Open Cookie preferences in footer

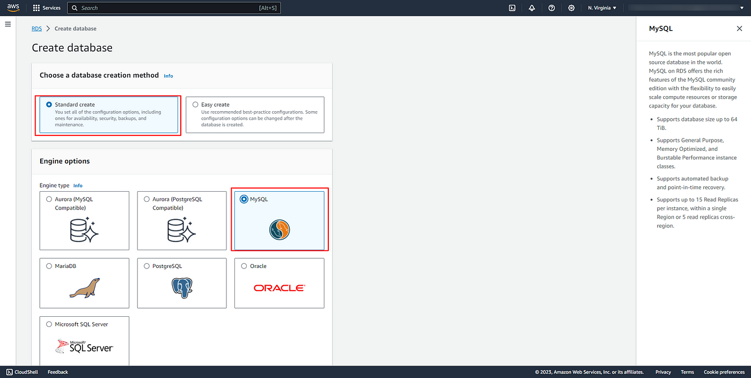pos(724,372)
